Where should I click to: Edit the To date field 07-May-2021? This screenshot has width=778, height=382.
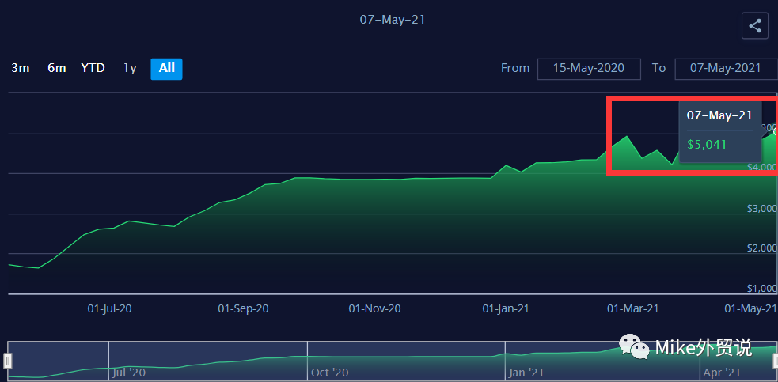[x=726, y=69]
